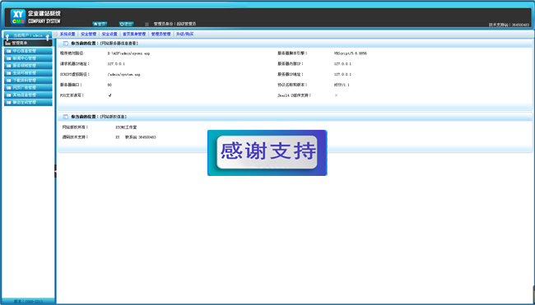
Task: Select the HTTP/1.1 protocol value
Action: coord(342,85)
